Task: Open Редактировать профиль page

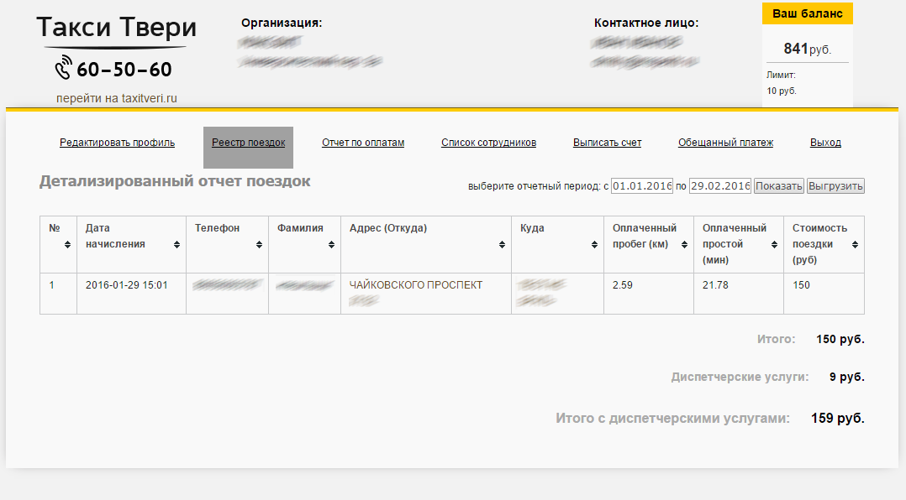Action: (117, 143)
